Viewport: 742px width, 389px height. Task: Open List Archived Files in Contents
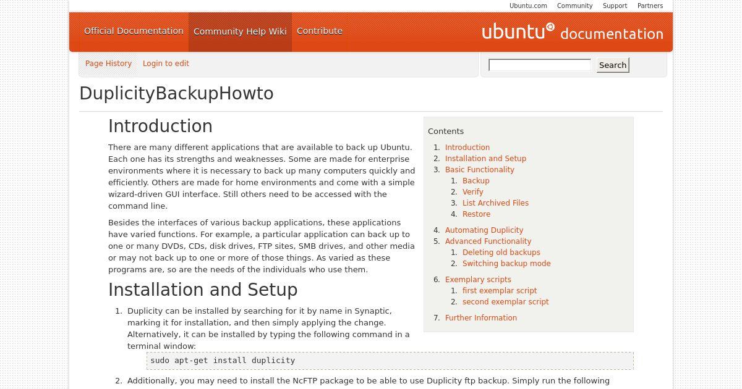(x=495, y=203)
